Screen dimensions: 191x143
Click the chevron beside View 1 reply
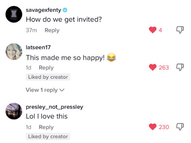[x=62, y=90]
